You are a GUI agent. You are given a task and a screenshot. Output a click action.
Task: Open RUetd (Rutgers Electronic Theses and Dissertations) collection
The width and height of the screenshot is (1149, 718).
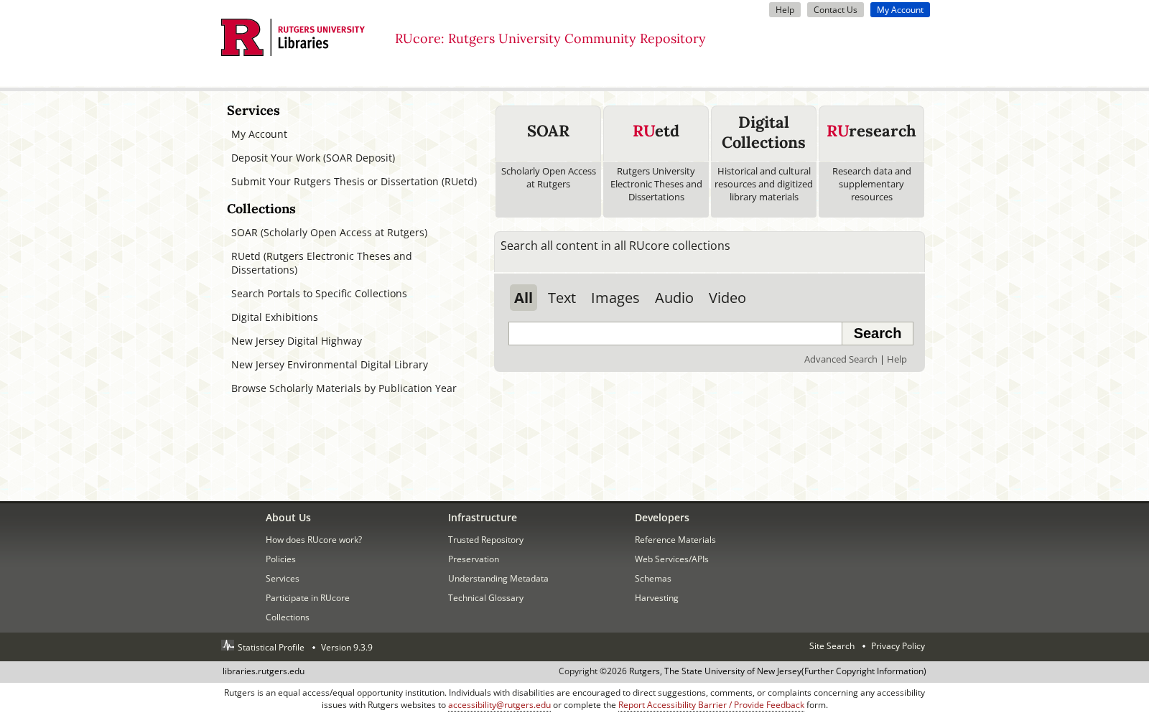322,263
